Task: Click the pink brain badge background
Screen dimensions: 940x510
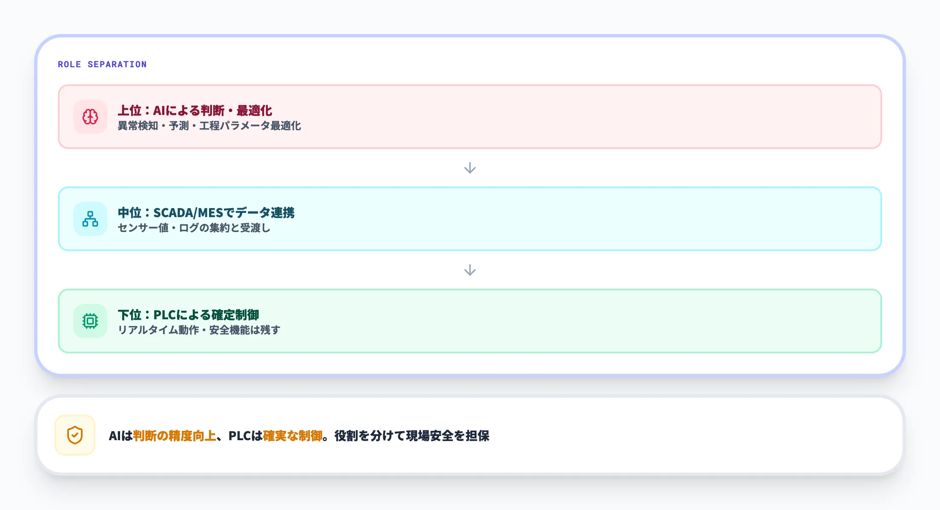Action: (x=90, y=117)
